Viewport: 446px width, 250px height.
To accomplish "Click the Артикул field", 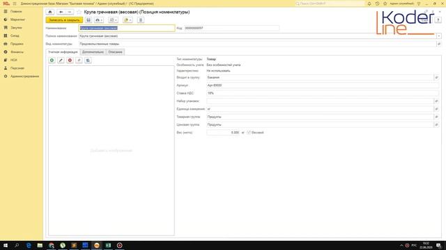I will pyautogui.click(x=323, y=85).
